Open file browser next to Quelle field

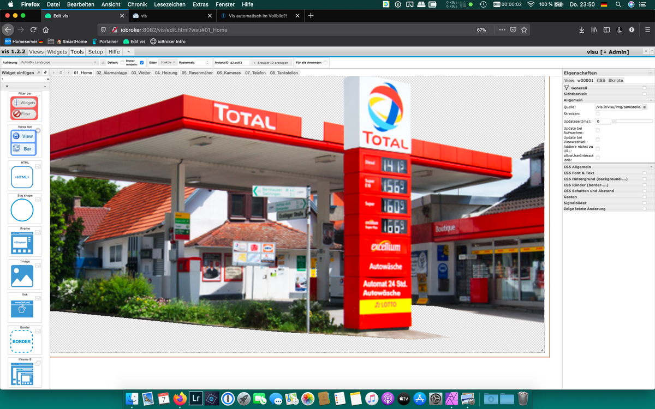click(x=645, y=107)
